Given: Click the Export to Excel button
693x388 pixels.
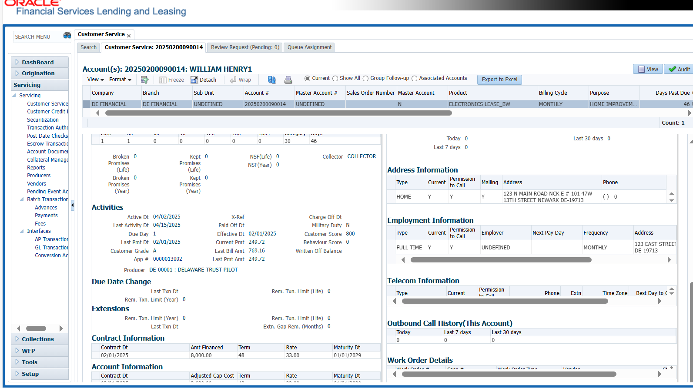Looking at the screenshot, I should pyautogui.click(x=499, y=80).
